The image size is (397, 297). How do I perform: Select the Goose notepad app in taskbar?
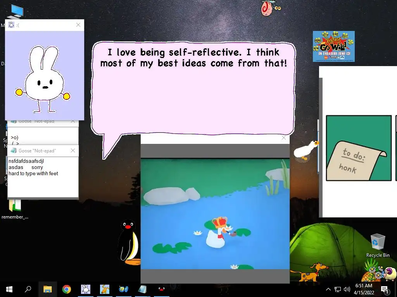pos(143,289)
